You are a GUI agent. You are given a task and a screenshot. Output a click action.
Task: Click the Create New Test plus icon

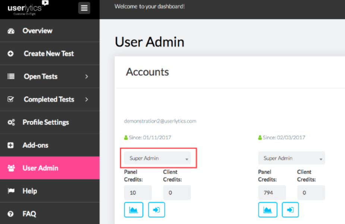tap(11, 53)
